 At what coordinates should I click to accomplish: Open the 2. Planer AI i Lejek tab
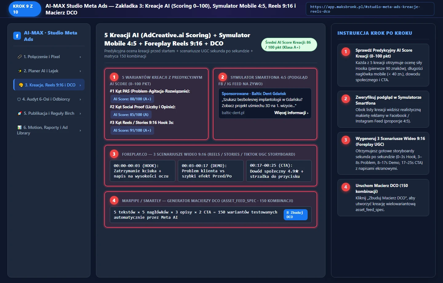[49, 71]
